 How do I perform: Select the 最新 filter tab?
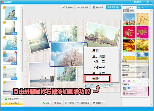126,11
